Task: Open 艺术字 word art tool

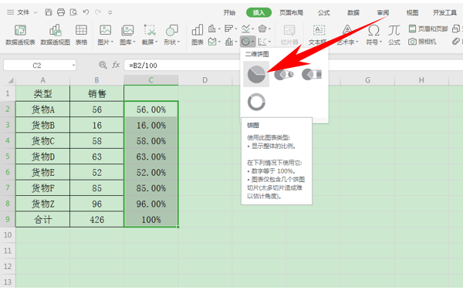Action: coord(347,35)
